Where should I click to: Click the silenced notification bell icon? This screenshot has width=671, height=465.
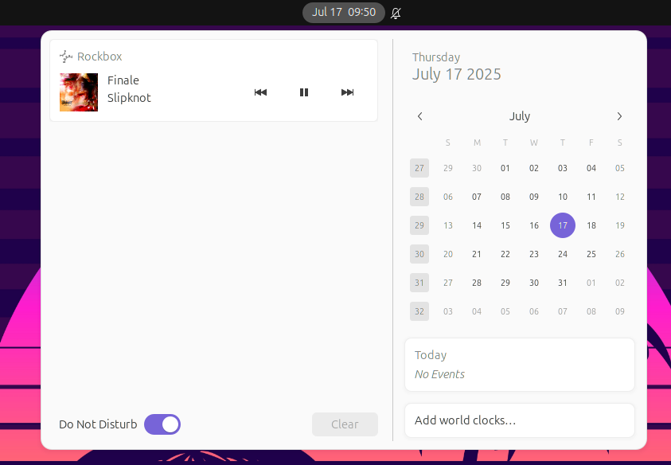coord(396,13)
